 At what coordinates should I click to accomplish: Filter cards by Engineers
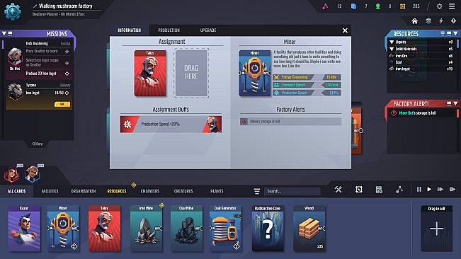[x=150, y=191]
